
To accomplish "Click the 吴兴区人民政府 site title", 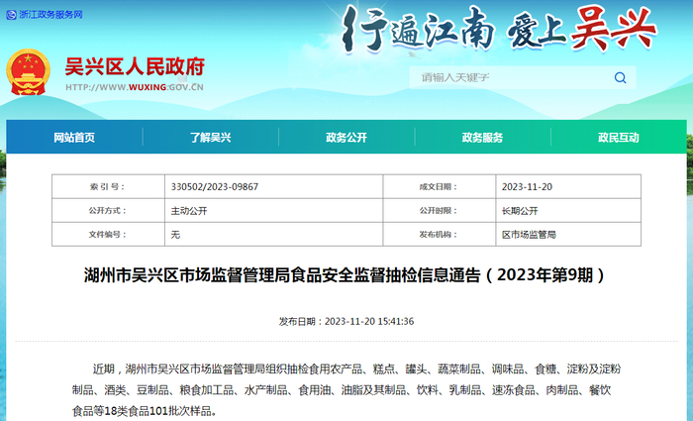I will 135,66.
